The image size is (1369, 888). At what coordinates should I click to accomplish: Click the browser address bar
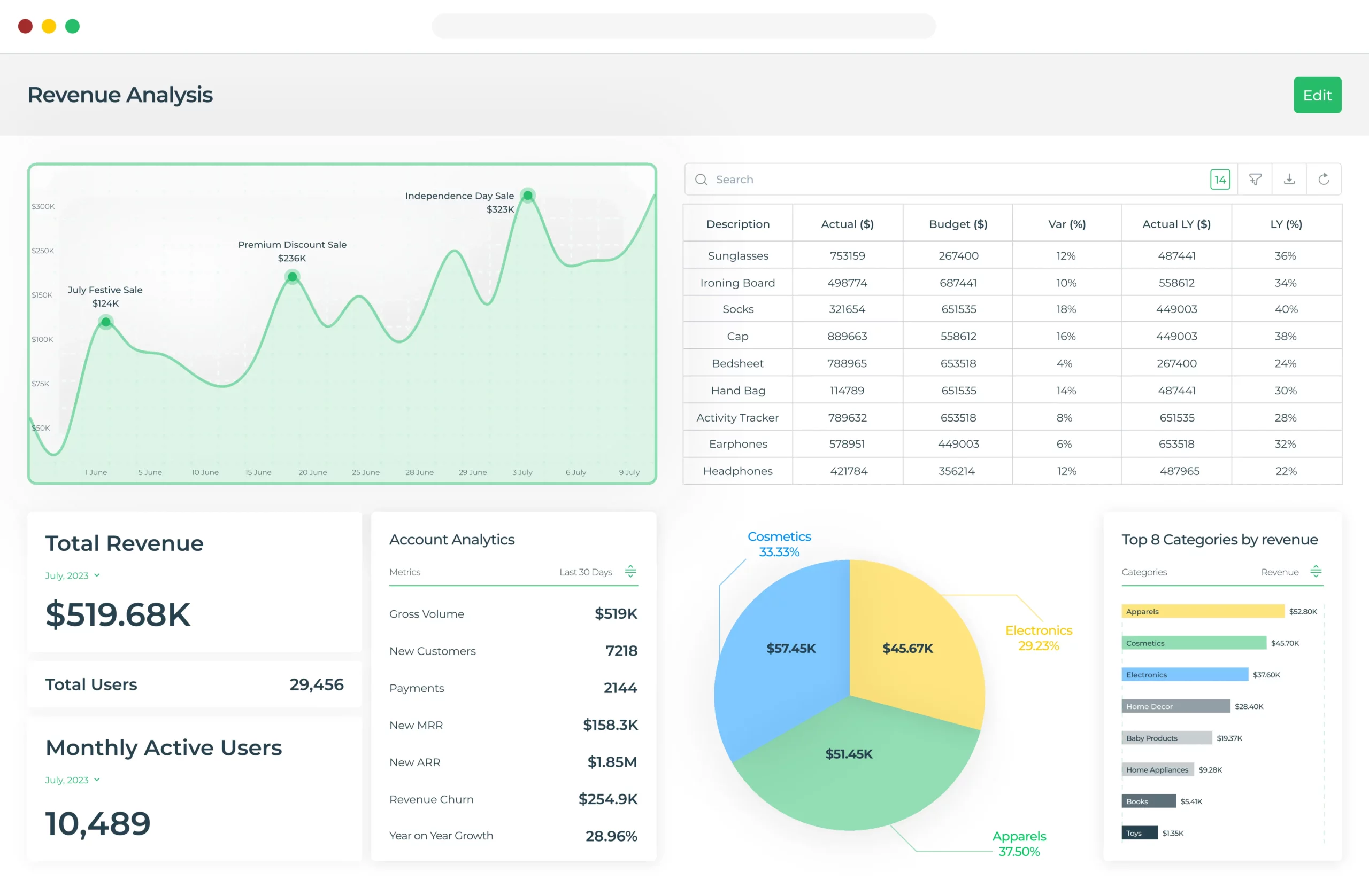683,26
